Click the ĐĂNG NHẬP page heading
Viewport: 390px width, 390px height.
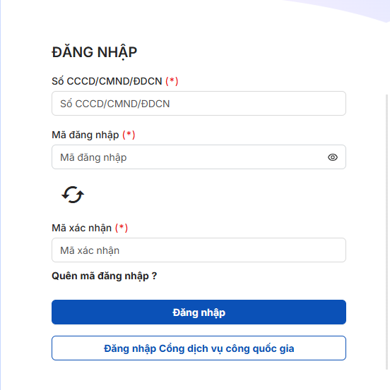(x=94, y=52)
